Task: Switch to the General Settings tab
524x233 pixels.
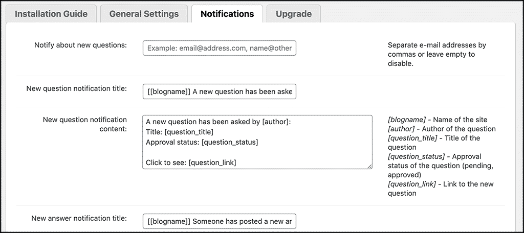Action: (144, 14)
